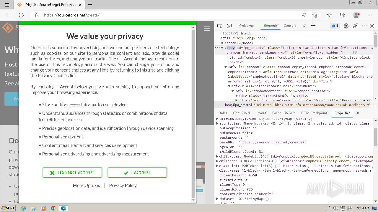Open Internet Explorer from the taskbar
Screen dimensions: 378x212
tap(23, 208)
